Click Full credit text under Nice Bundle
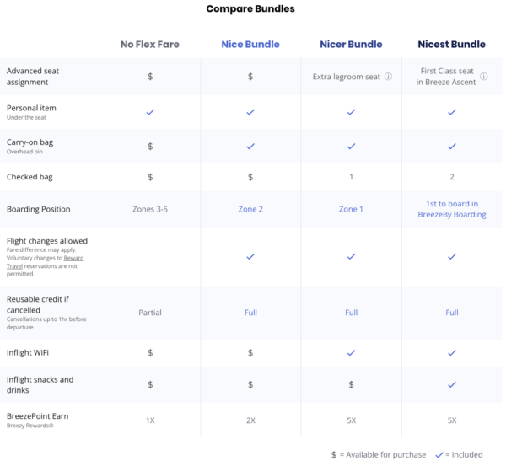The height and width of the screenshot is (466, 506). coord(250,313)
